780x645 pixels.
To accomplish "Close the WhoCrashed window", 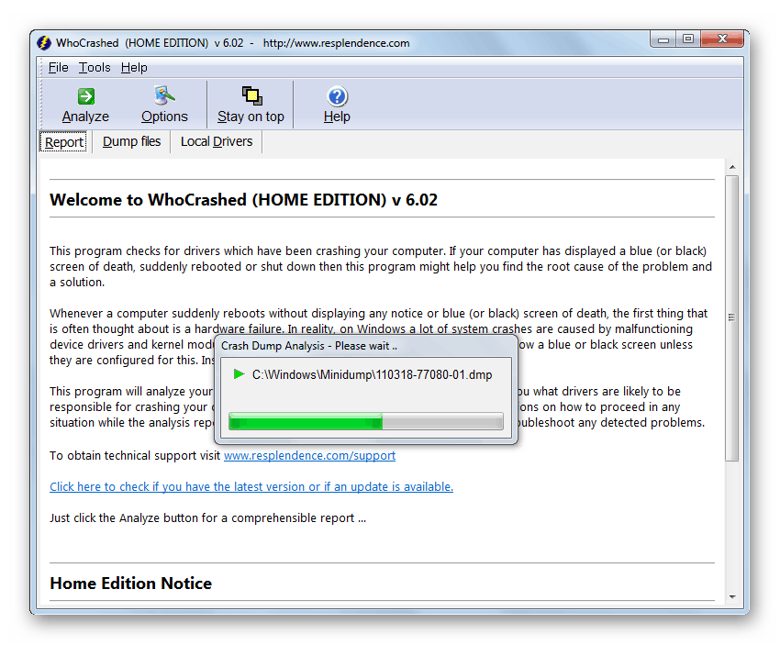I will (722, 39).
